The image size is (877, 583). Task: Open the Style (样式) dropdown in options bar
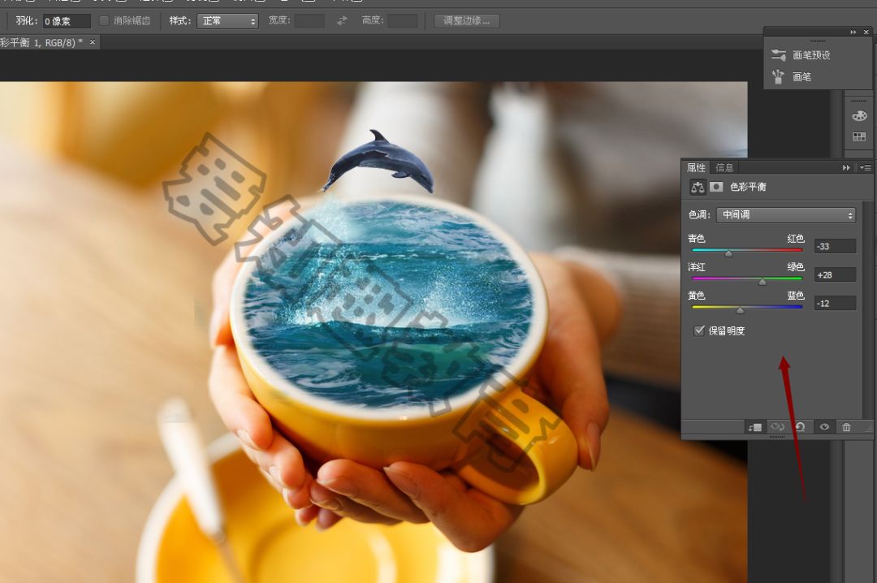(227, 20)
